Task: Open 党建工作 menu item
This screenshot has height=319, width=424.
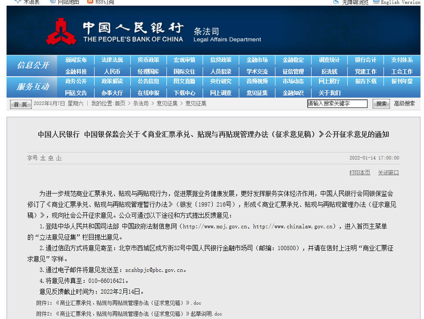Action: (366, 71)
